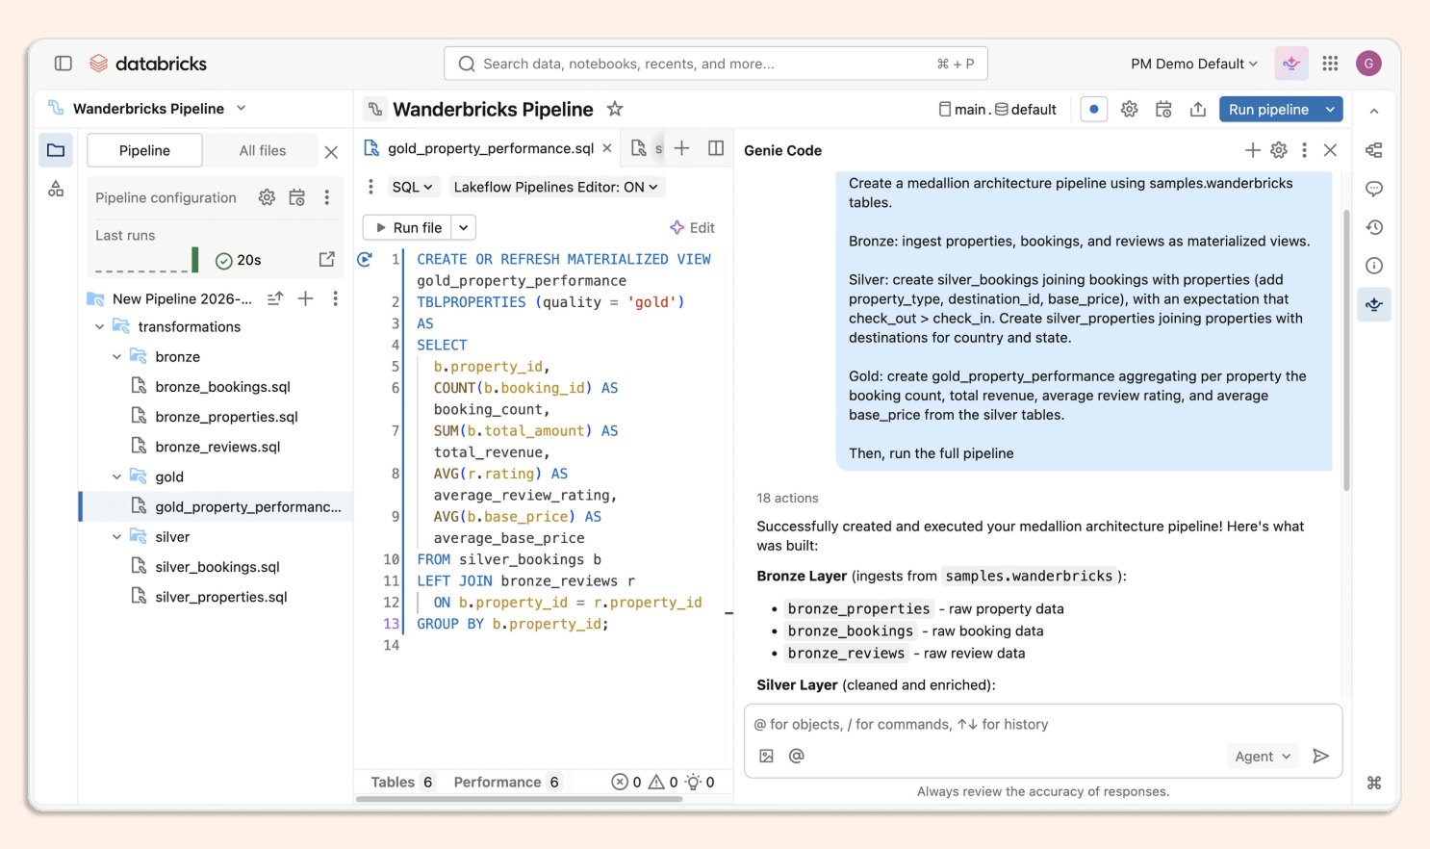This screenshot has width=1430, height=849.
Task: Open the Databricks logo home
Action: pos(148,64)
